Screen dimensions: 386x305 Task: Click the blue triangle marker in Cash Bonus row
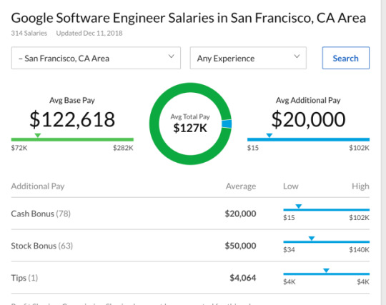(299, 206)
